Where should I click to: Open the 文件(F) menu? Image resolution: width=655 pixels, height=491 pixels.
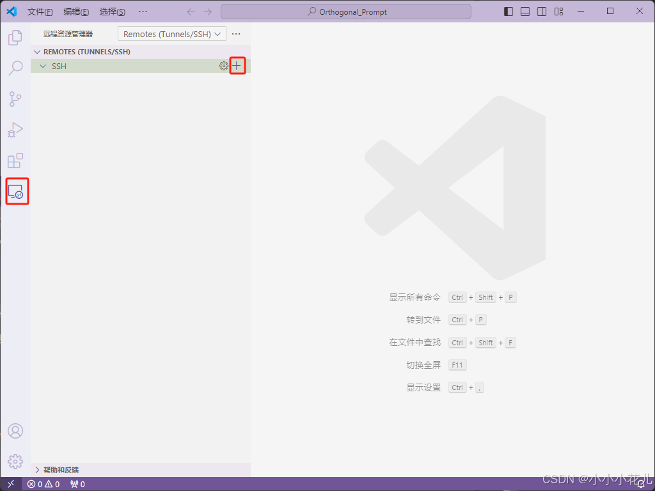(x=40, y=12)
